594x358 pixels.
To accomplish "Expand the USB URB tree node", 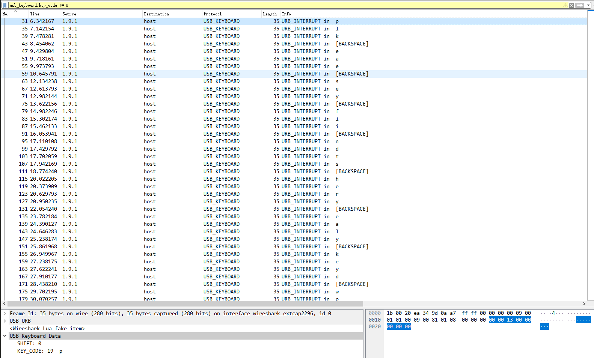I will [5, 321].
